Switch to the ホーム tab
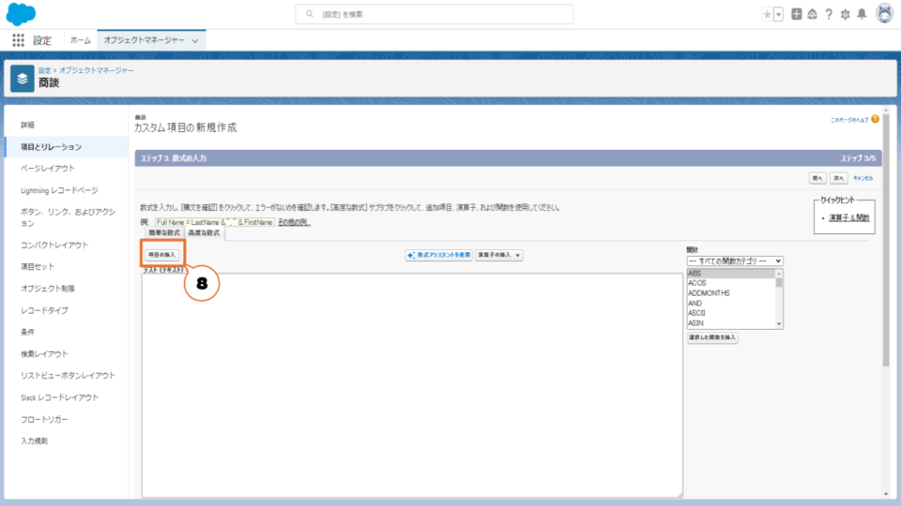901x506 pixels. [x=81, y=40]
